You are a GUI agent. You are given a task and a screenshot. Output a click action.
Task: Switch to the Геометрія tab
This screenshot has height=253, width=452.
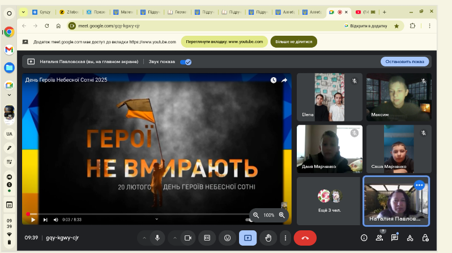tap(178, 12)
